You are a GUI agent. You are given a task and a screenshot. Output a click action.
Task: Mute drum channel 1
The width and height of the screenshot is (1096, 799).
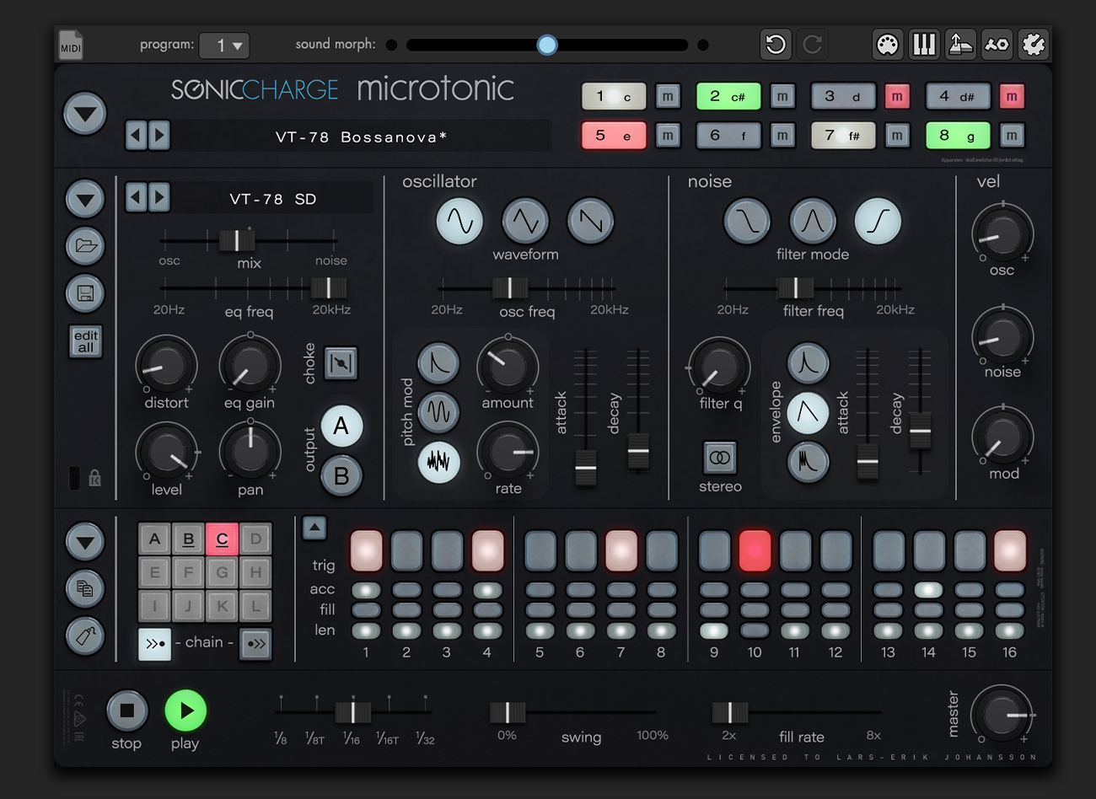(668, 96)
